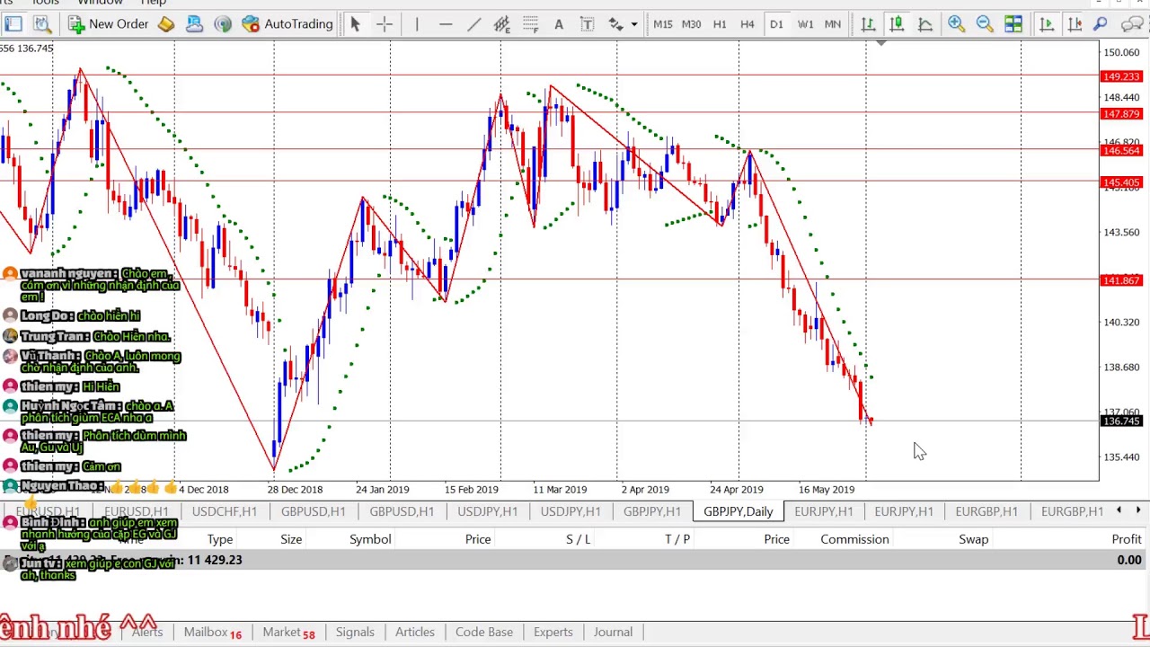Sort trades by Symbol column

[370, 539]
